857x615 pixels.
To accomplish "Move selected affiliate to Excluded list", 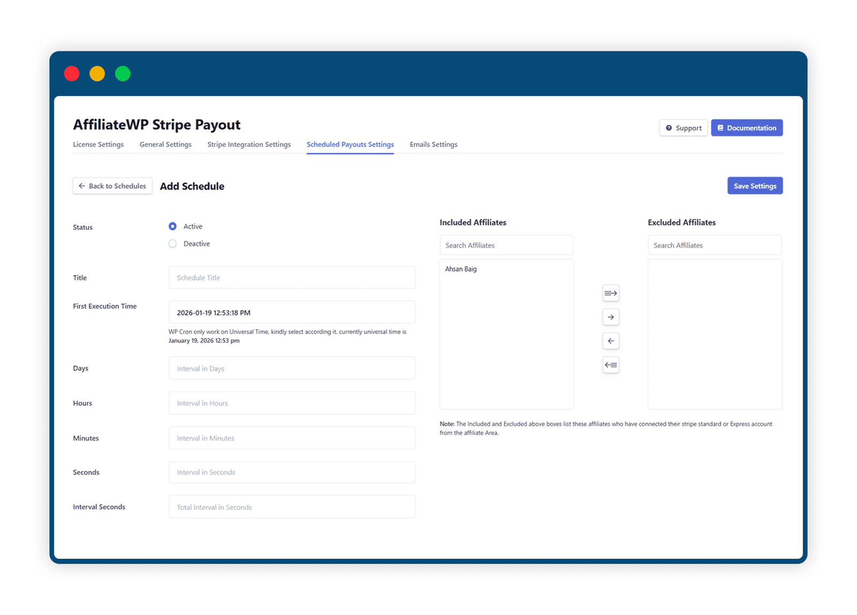I will tap(611, 317).
